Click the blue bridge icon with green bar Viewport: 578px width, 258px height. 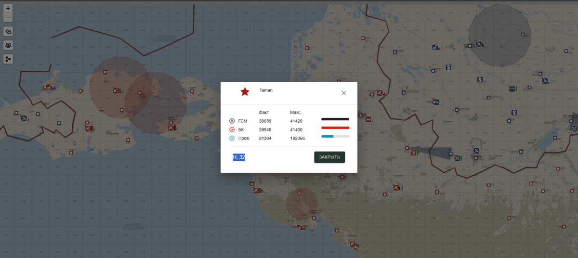pos(512,89)
